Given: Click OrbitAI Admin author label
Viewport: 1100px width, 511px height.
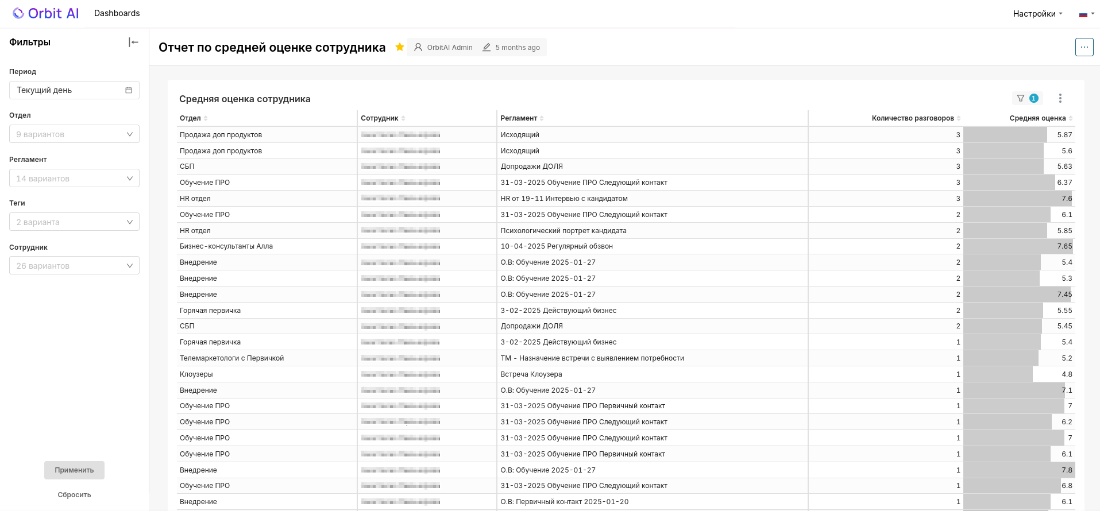Looking at the screenshot, I should click(450, 48).
